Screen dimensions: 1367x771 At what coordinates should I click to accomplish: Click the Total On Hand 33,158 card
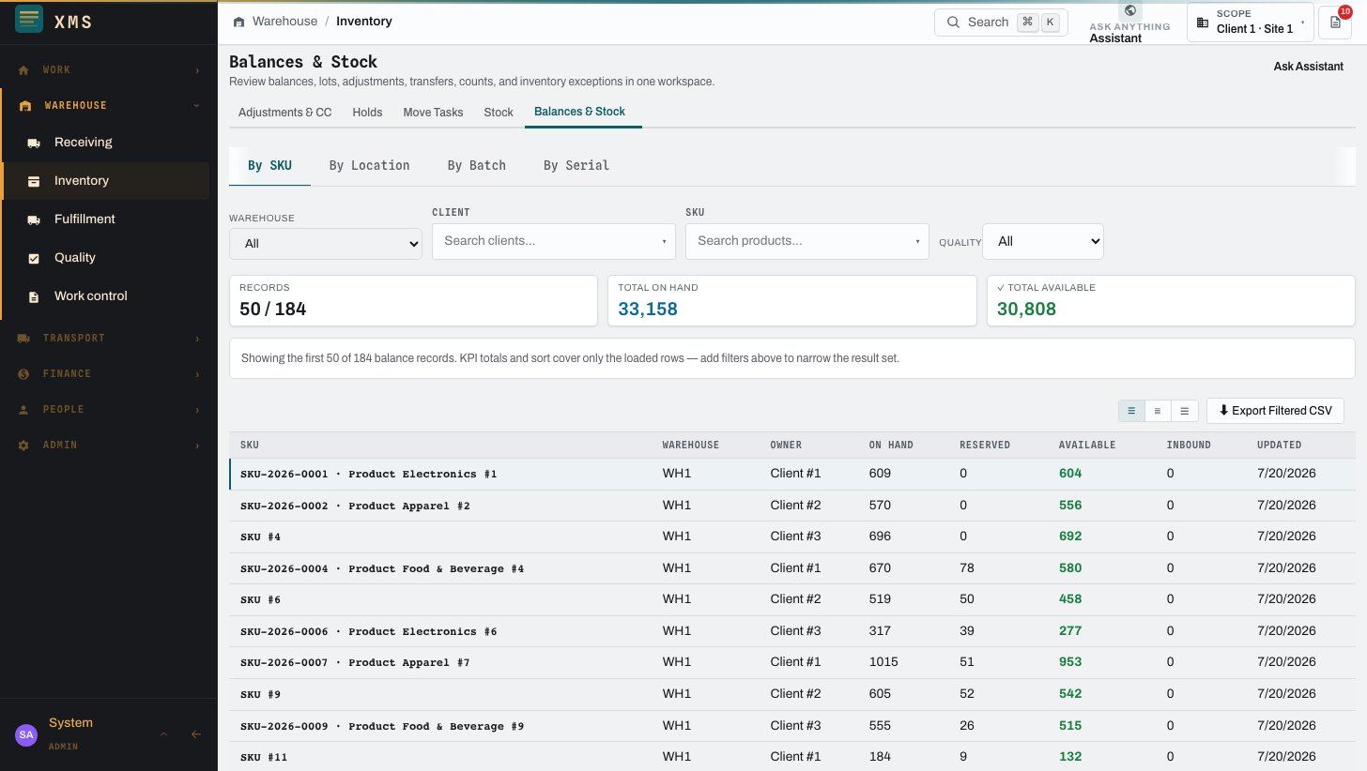click(791, 301)
